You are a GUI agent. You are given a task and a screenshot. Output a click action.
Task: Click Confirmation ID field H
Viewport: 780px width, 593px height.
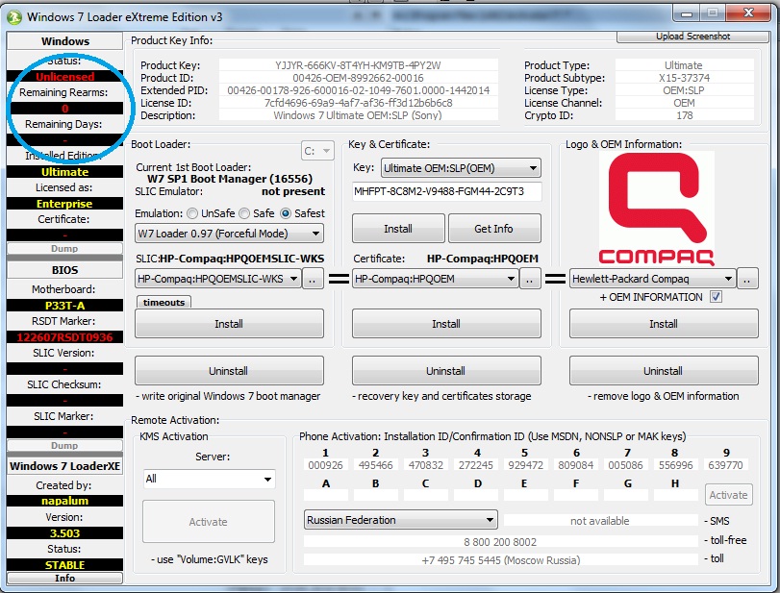click(676, 495)
